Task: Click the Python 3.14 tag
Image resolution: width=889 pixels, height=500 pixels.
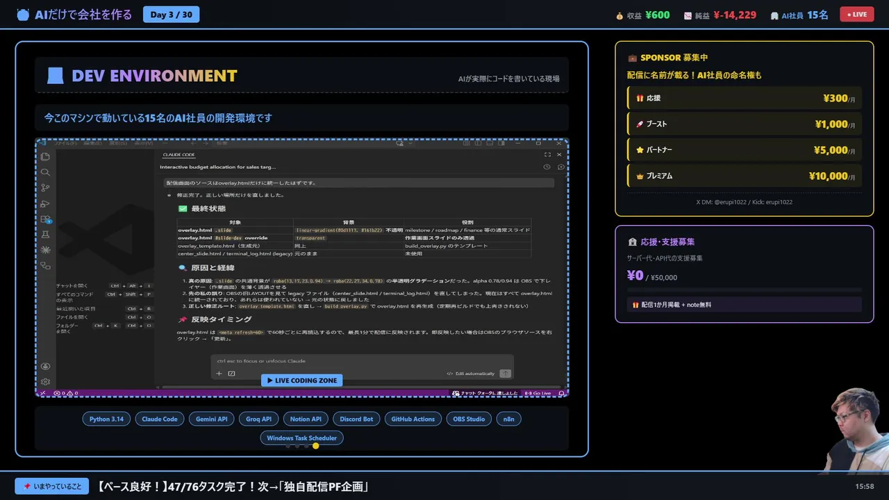Action: click(x=106, y=419)
